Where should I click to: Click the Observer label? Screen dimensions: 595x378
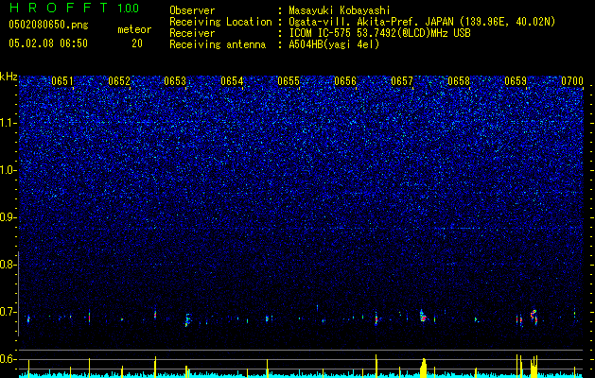coord(192,10)
